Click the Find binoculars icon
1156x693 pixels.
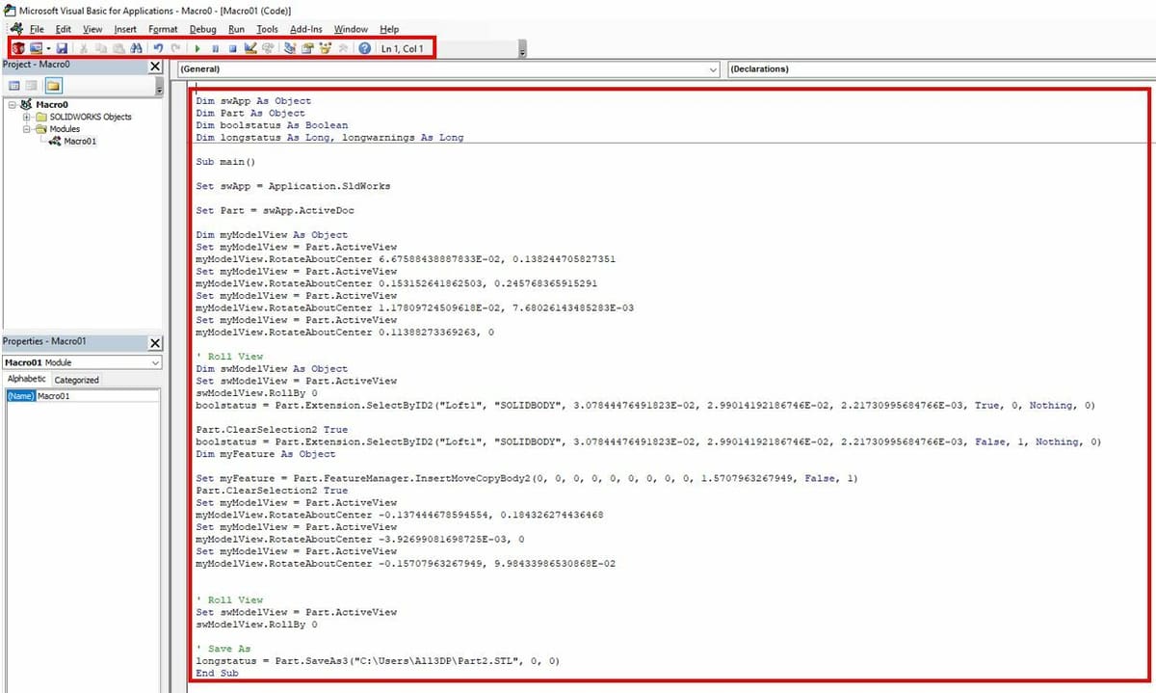click(136, 48)
